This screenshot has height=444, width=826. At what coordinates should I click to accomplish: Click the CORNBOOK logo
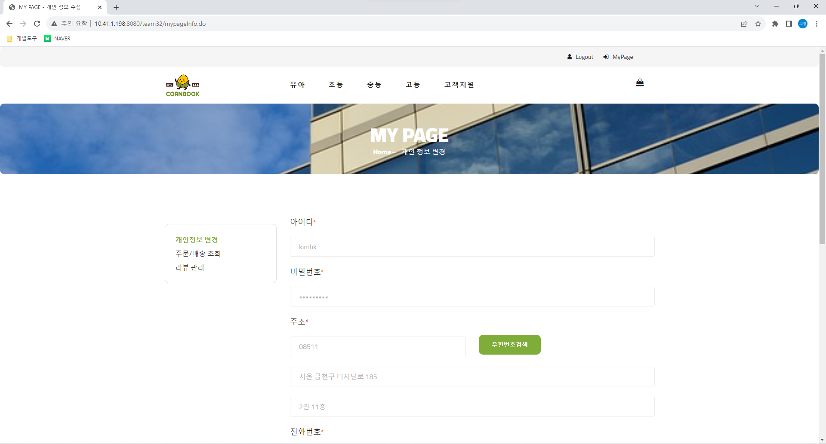pos(182,85)
